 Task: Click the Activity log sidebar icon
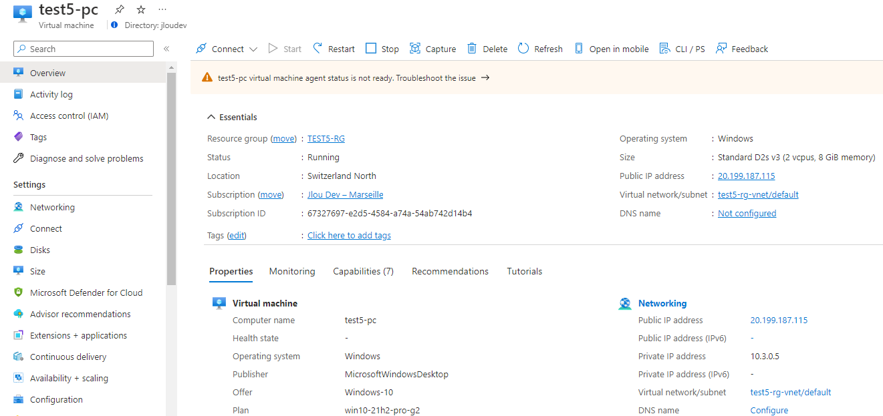pyautogui.click(x=19, y=94)
